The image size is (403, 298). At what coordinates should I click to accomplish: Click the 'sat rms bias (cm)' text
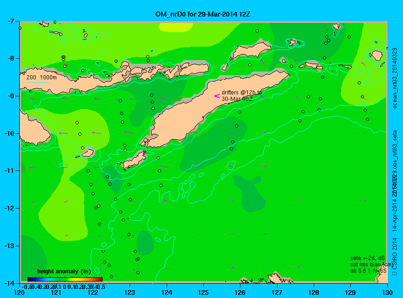pyautogui.click(x=371, y=265)
